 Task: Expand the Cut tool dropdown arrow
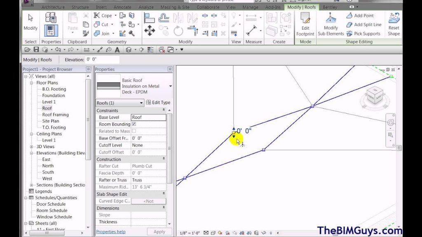(x=112, y=24)
